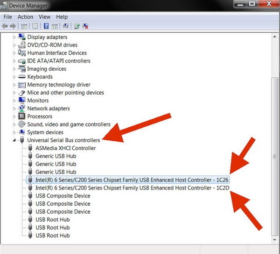The width and height of the screenshot is (280, 254).
Task: Click the ASMedia XHCI Controller USB icon
Action: pos(30,148)
